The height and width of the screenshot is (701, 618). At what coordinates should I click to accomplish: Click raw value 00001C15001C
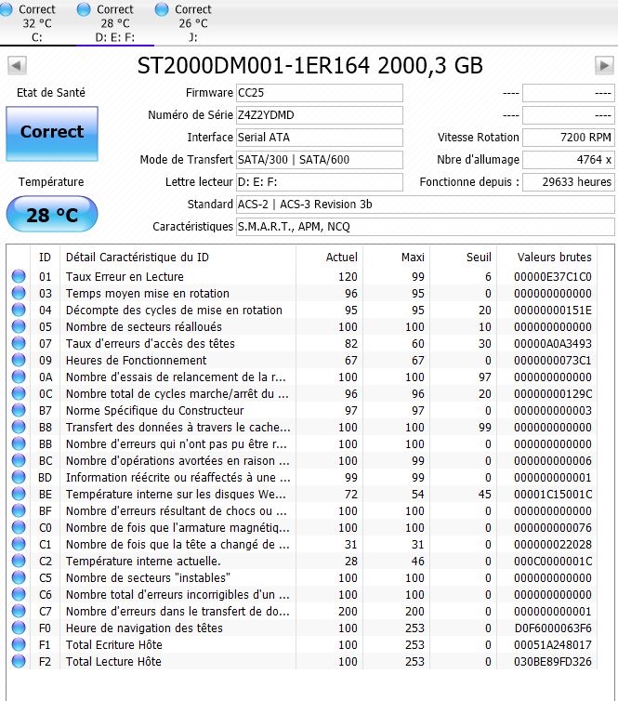pos(553,494)
